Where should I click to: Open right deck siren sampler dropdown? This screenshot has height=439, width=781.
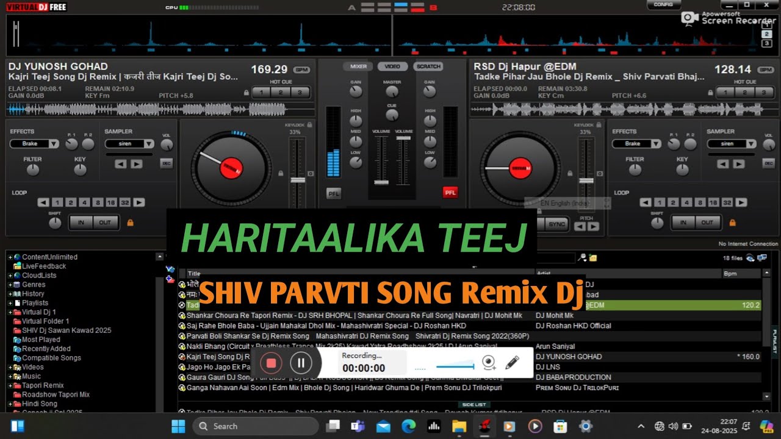732,144
